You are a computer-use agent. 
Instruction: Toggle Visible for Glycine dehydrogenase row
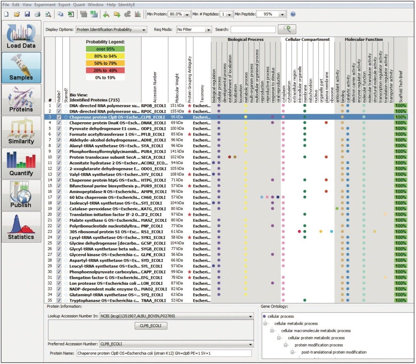[59, 243]
